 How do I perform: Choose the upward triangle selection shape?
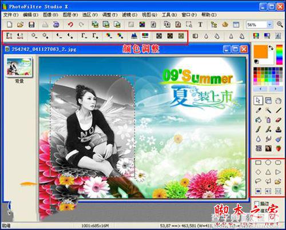268,172
